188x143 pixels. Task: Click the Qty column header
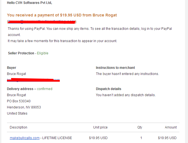tap(140, 127)
